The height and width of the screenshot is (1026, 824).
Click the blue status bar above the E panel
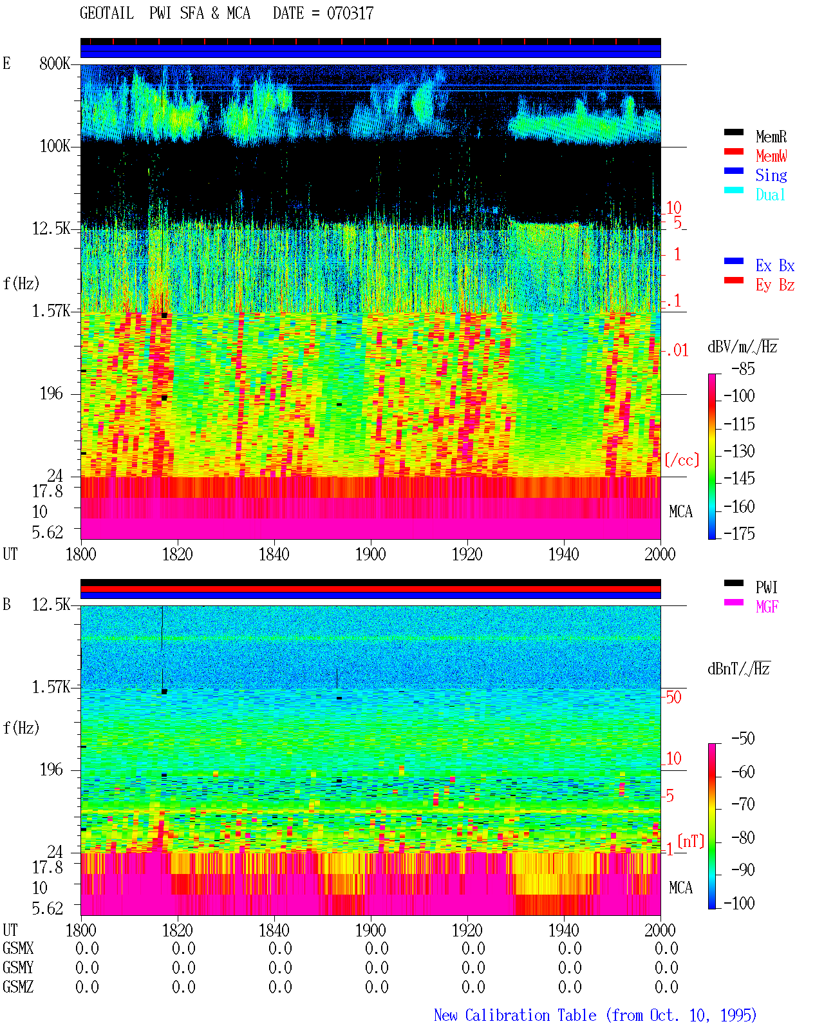point(371,51)
